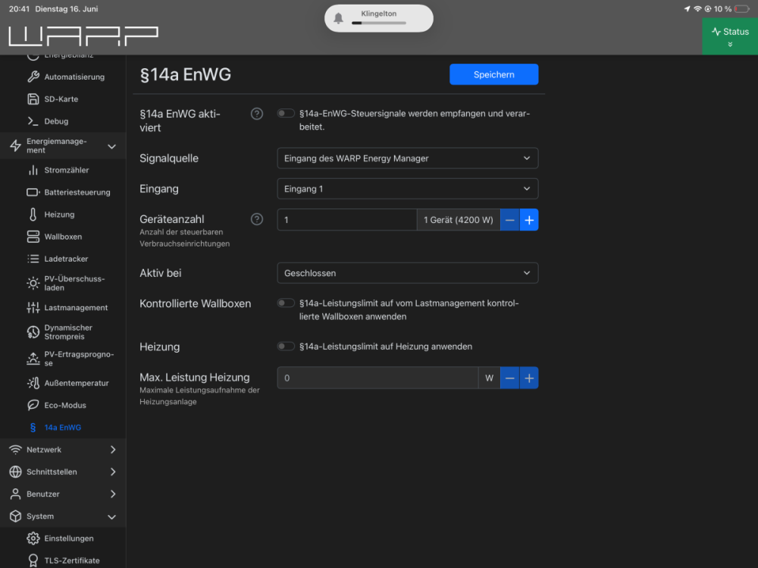The image size is (758, 568).
Task: Increase Max. Leistung Heizung with plus
Action: [529, 378]
